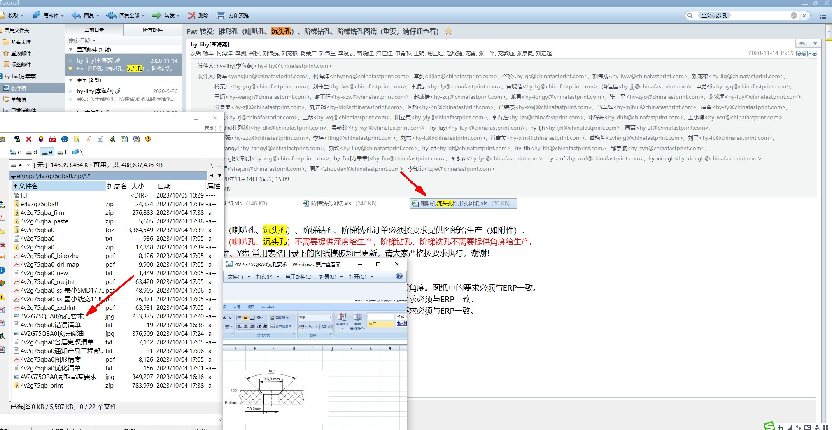Screen dimensions: 832x430
Task: Click the network tree icon in file manager toolbar
Action: coord(112,139)
